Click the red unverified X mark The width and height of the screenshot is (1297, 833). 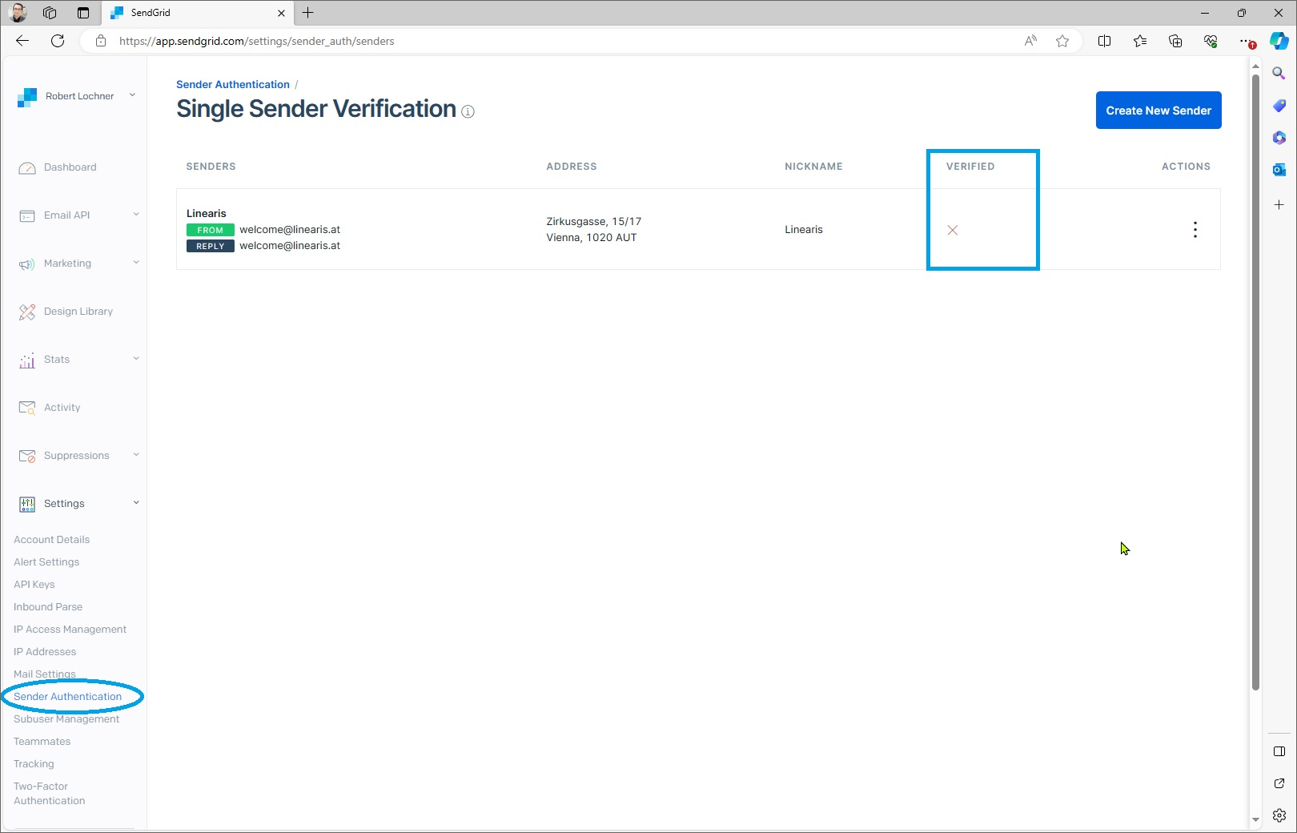[x=953, y=231]
